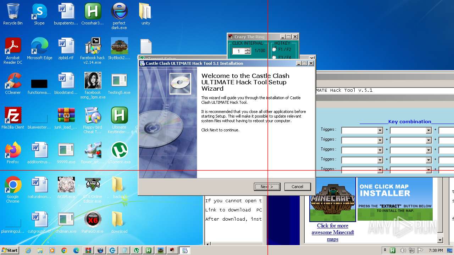Select the chdman.exe icon
454x255 pixels.
coord(66,222)
